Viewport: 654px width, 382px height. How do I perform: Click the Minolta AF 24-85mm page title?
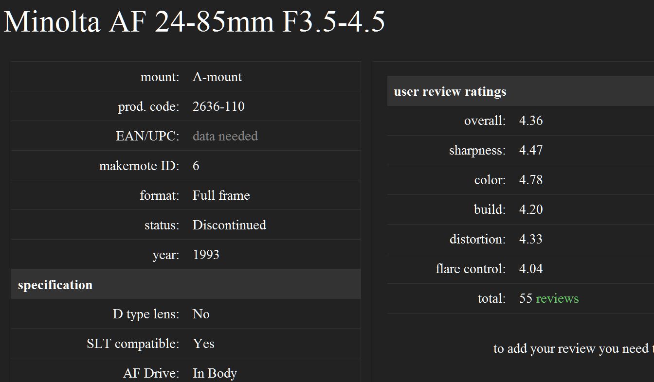194,22
